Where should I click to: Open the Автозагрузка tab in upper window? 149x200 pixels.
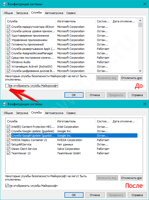tap(54, 13)
